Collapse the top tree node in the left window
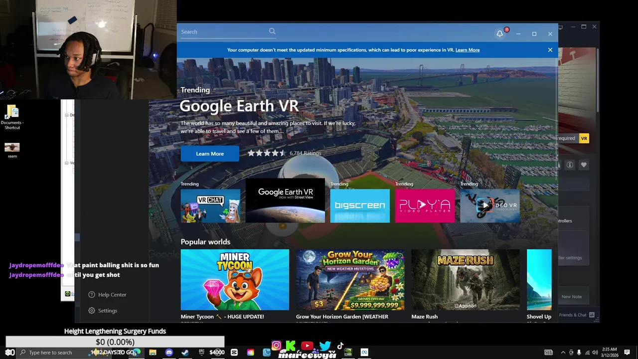Screen dimensions: 638x359 pos(67,115)
